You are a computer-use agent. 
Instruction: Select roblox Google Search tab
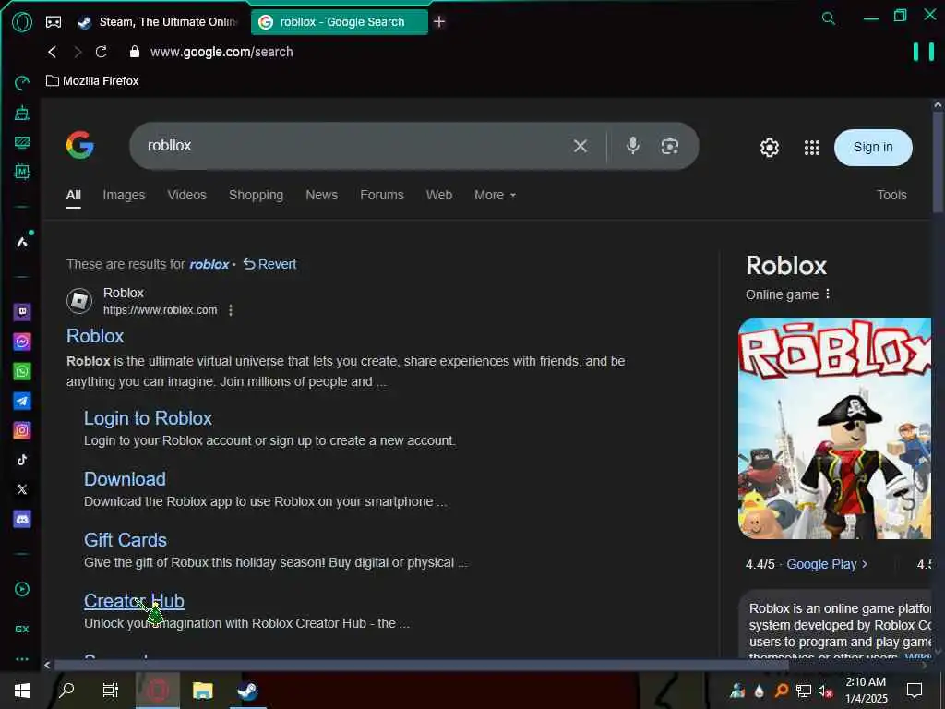click(339, 22)
